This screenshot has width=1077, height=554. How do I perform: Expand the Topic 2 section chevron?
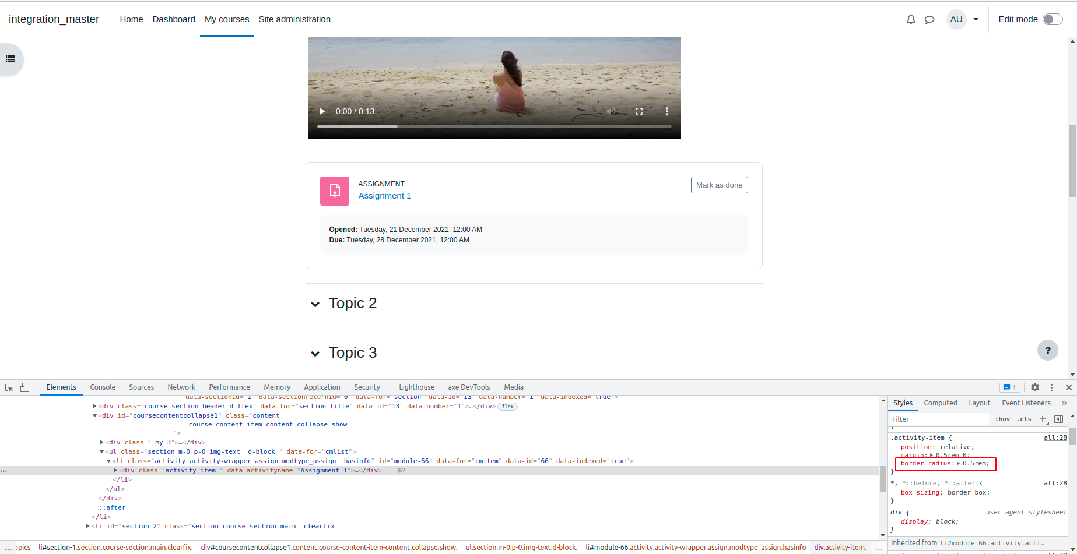pyautogui.click(x=315, y=304)
